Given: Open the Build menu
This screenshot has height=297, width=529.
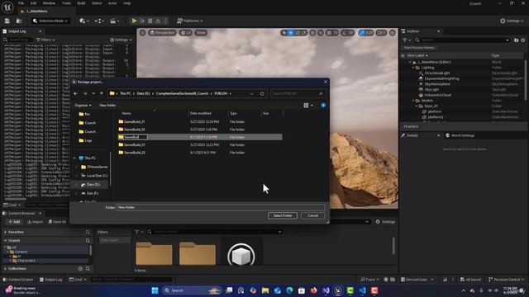Looking at the screenshot, I should (81, 3).
